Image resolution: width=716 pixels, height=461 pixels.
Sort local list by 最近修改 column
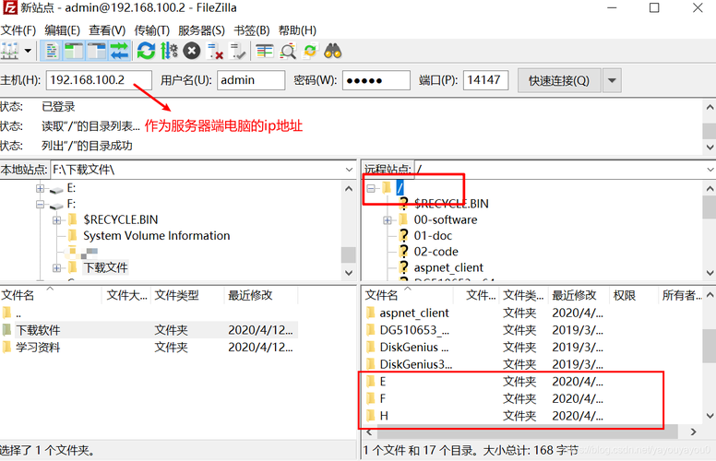(261, 295)
